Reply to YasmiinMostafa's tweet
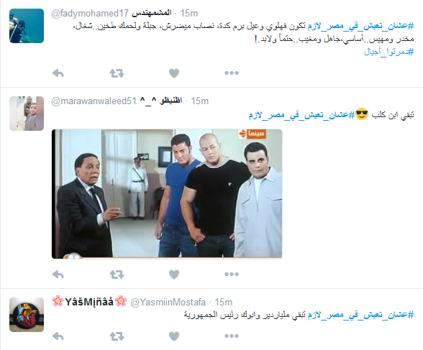423x350 pixels. pyautogui.click(x=58, y=336)
